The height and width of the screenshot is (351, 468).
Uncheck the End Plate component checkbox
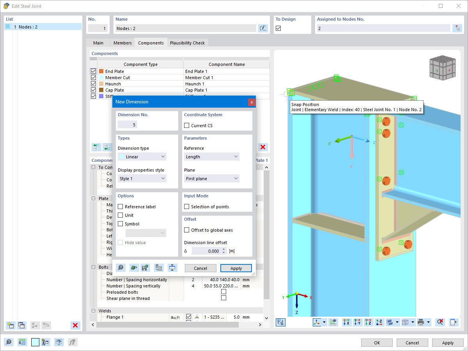click(x=93, y=71)
